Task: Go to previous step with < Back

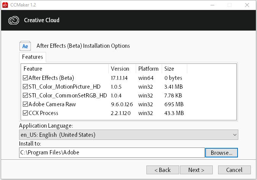Action: click(x=162, y=170)
